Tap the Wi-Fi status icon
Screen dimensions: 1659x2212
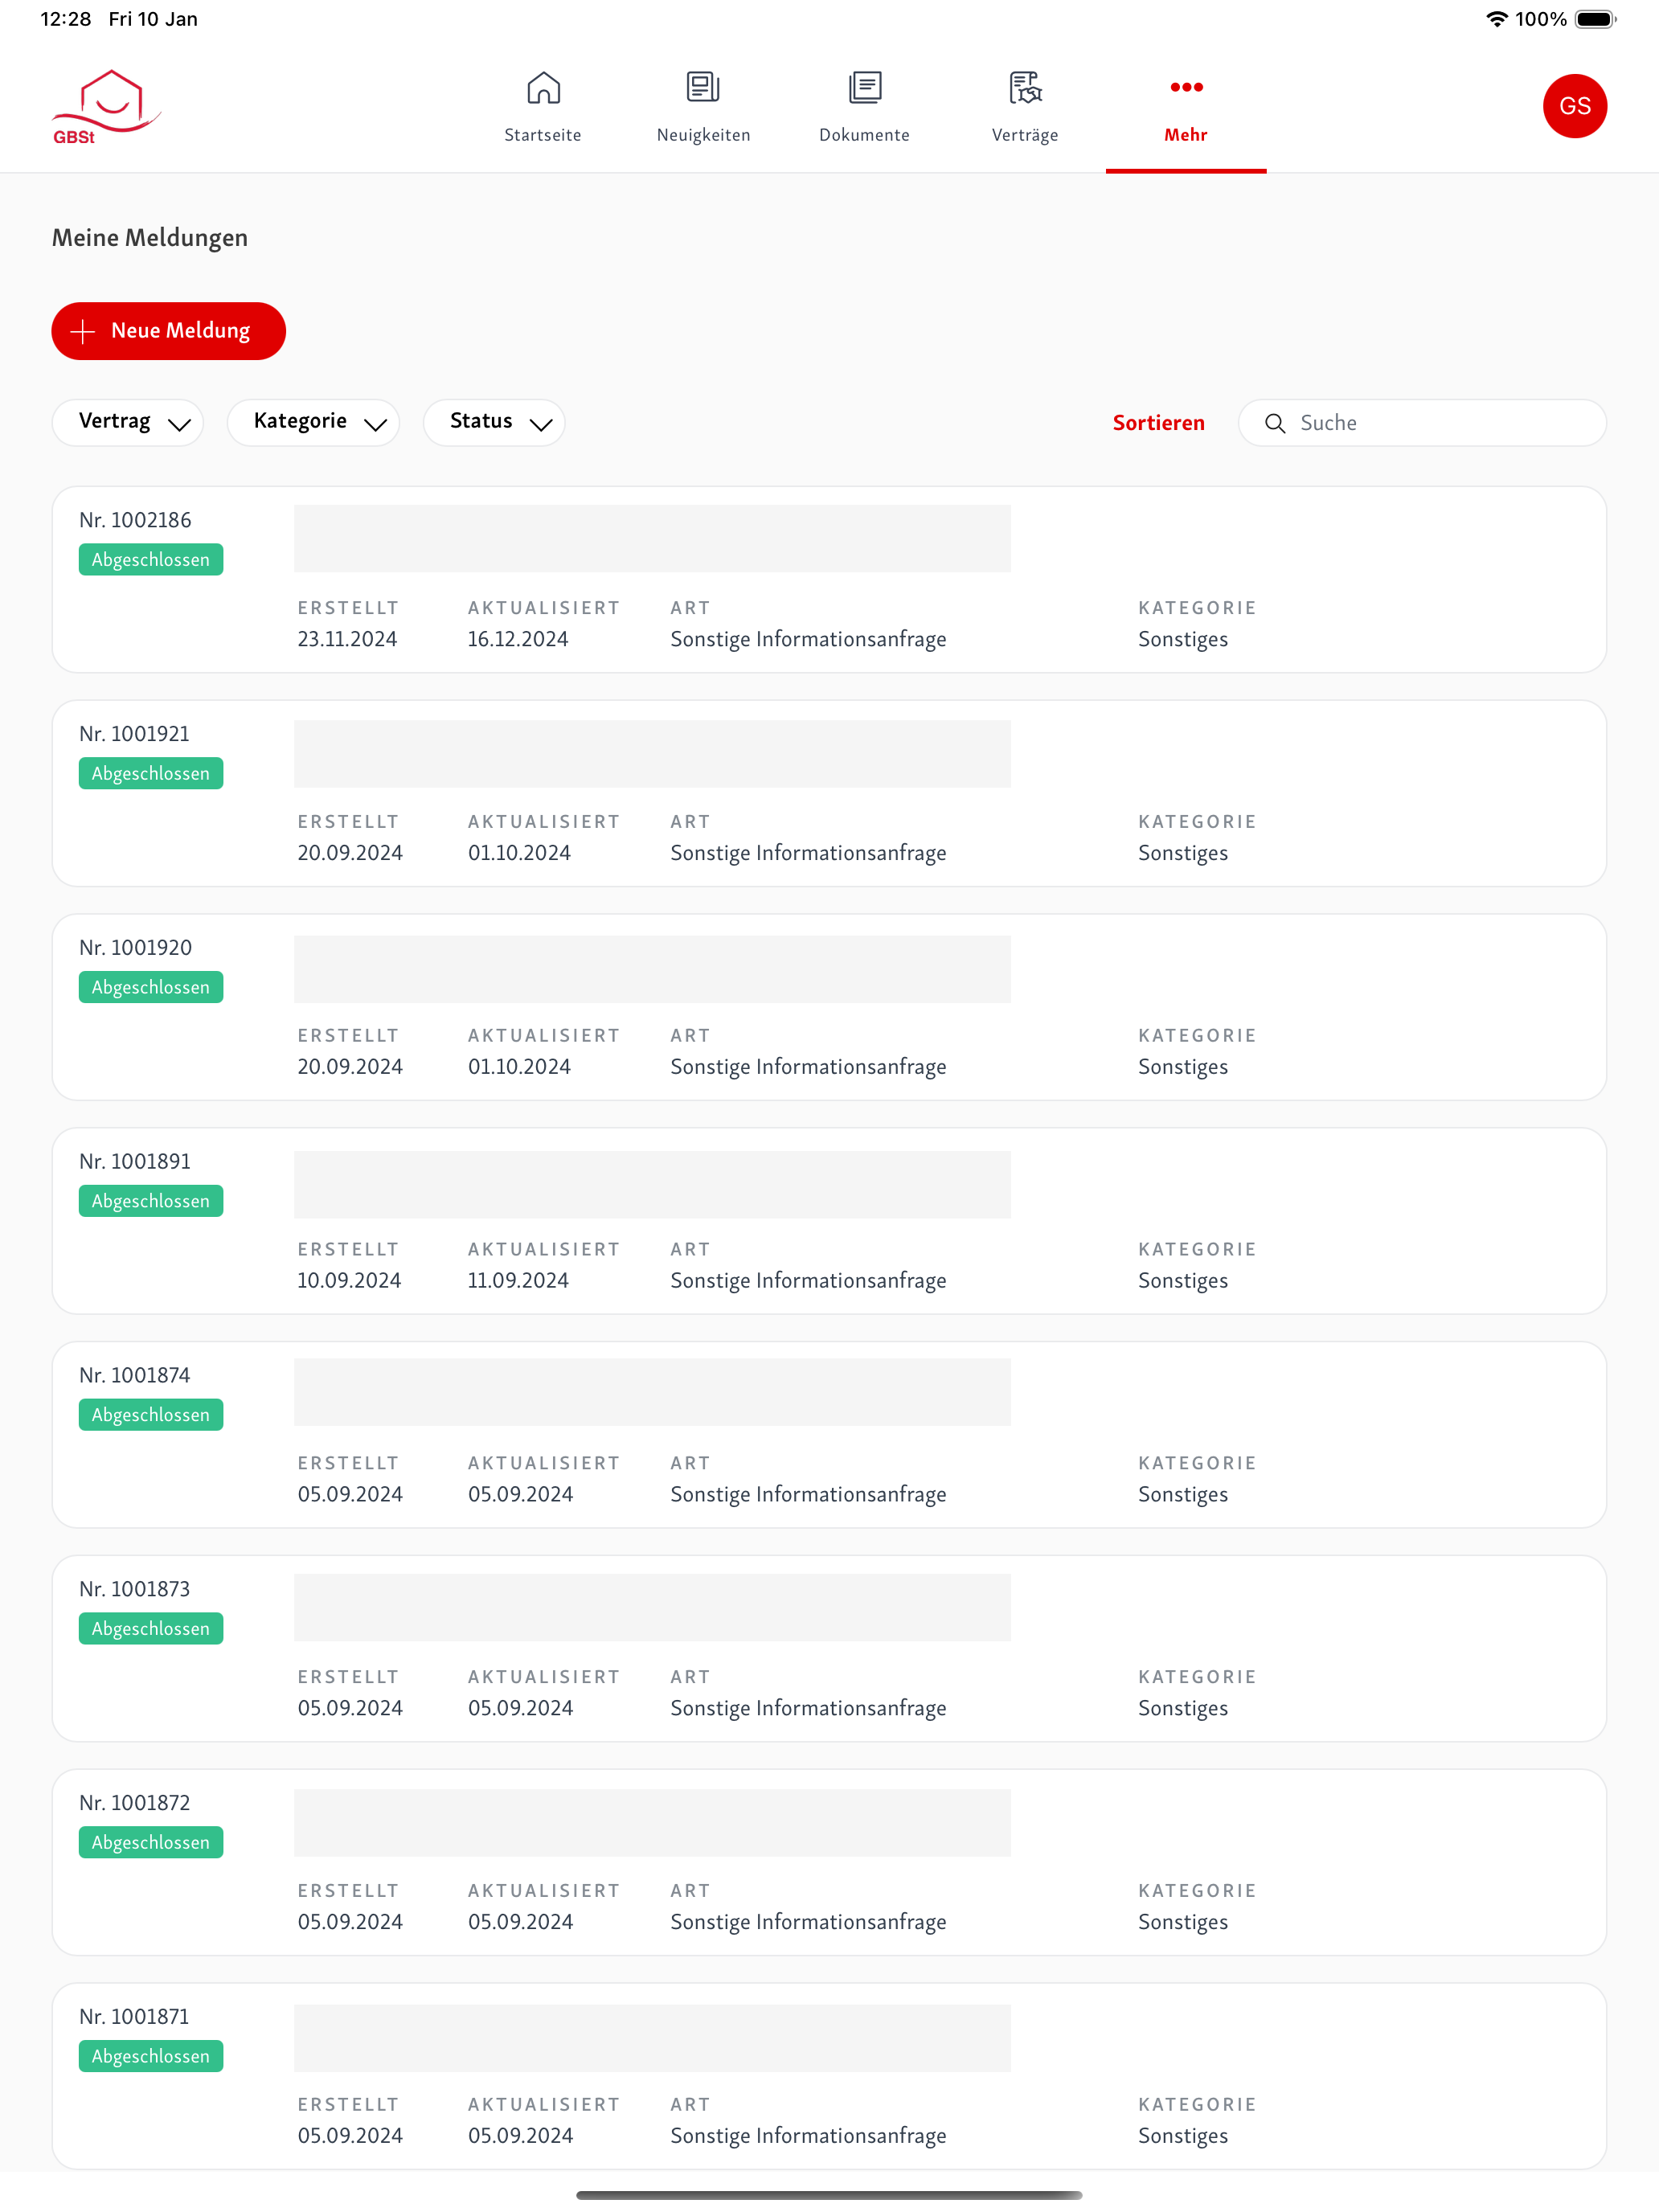tap(1496, 19)
